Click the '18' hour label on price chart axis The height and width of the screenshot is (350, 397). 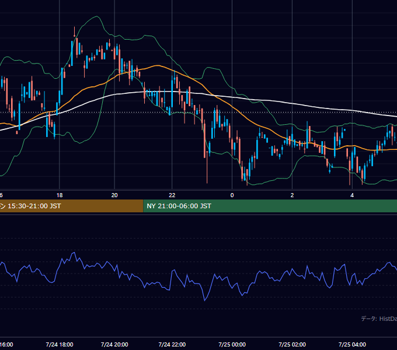coord(60,195)
